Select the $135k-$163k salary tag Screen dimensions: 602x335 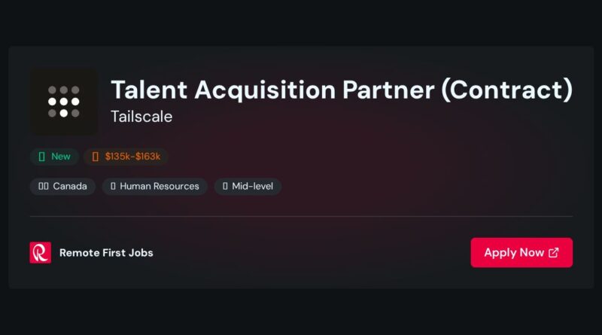(126, 157)
